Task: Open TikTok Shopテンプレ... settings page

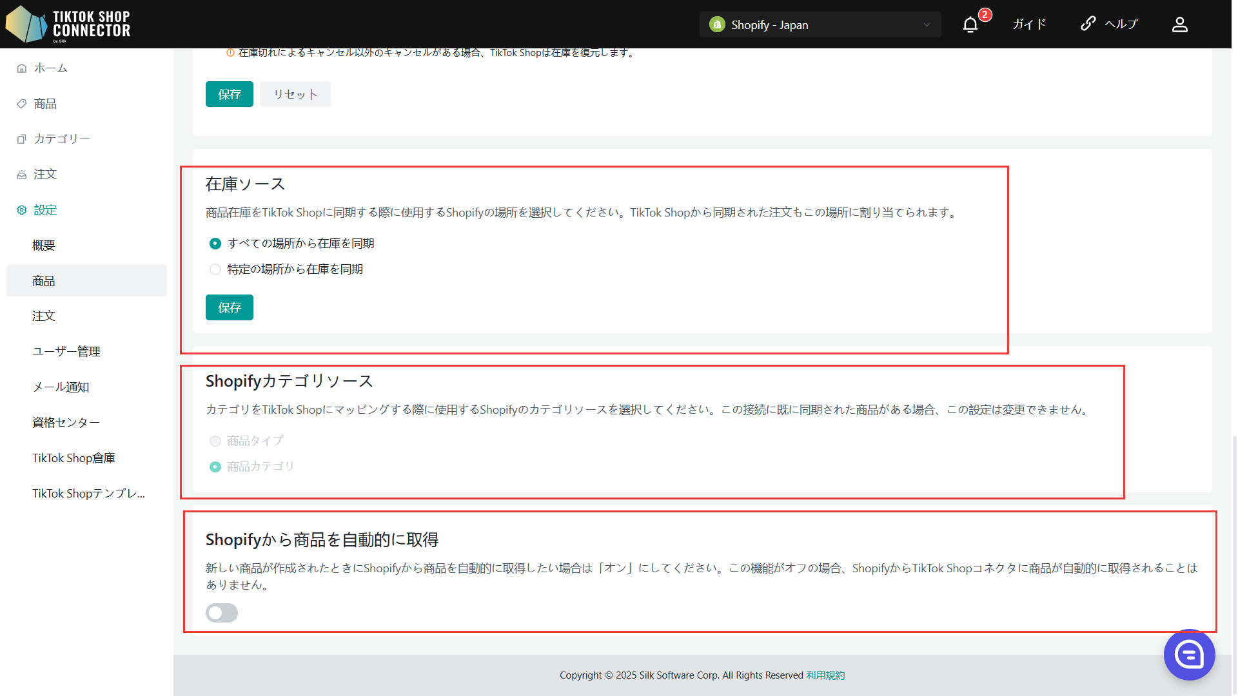Action: pos(86,493)
